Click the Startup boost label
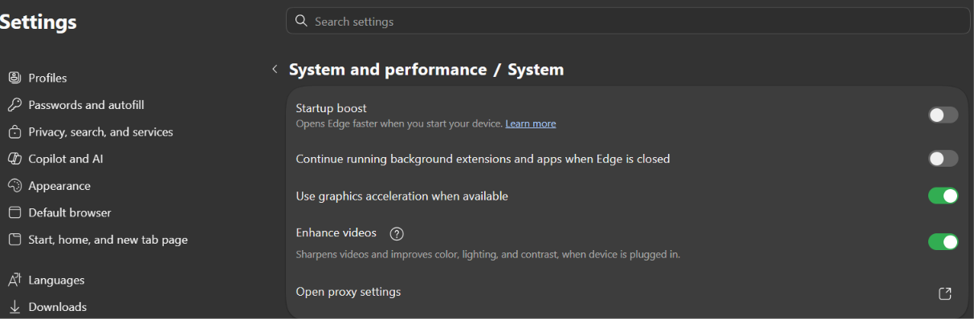Screen dimensions: 974x319 [332, 108]
